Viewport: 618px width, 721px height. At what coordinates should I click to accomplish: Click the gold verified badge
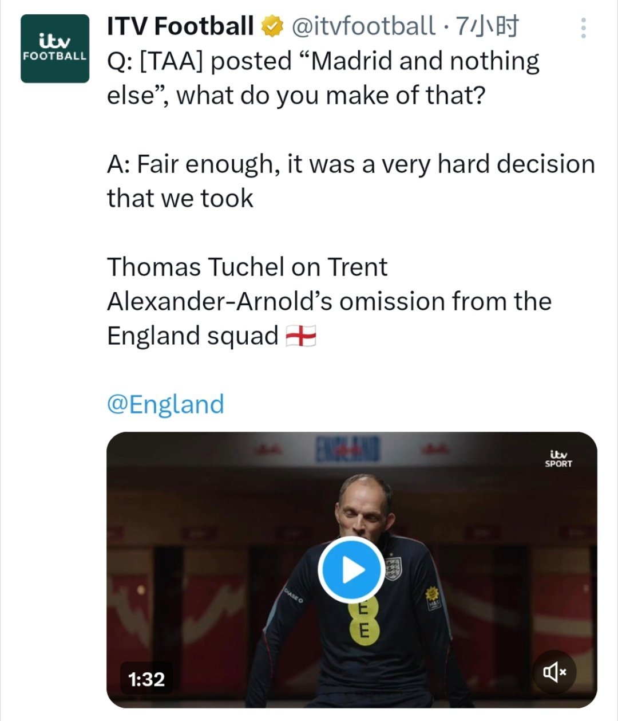(272, 26)
